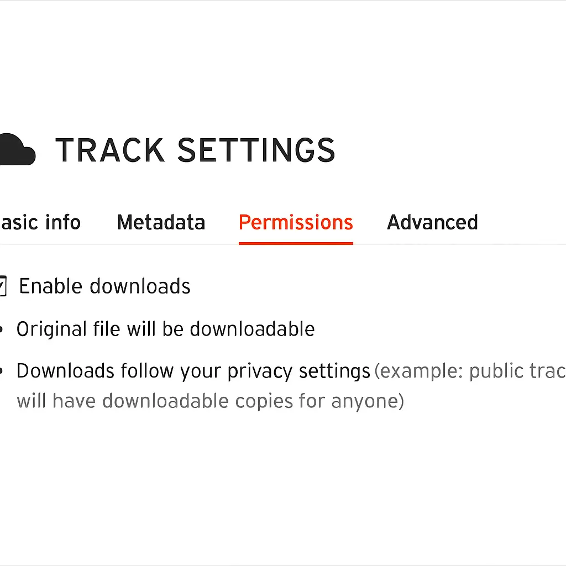Select the Permissions tab

coord(295,222)
